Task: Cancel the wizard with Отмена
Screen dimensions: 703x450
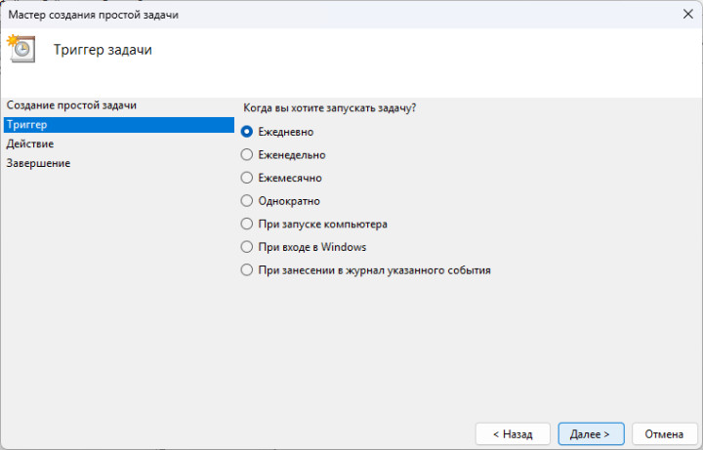Action: click(664, 433)
